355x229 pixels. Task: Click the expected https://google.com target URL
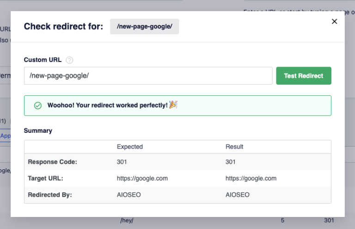point(142,178)
